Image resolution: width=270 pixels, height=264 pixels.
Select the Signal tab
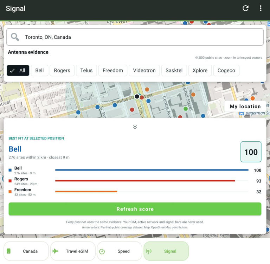click(166, 251)
